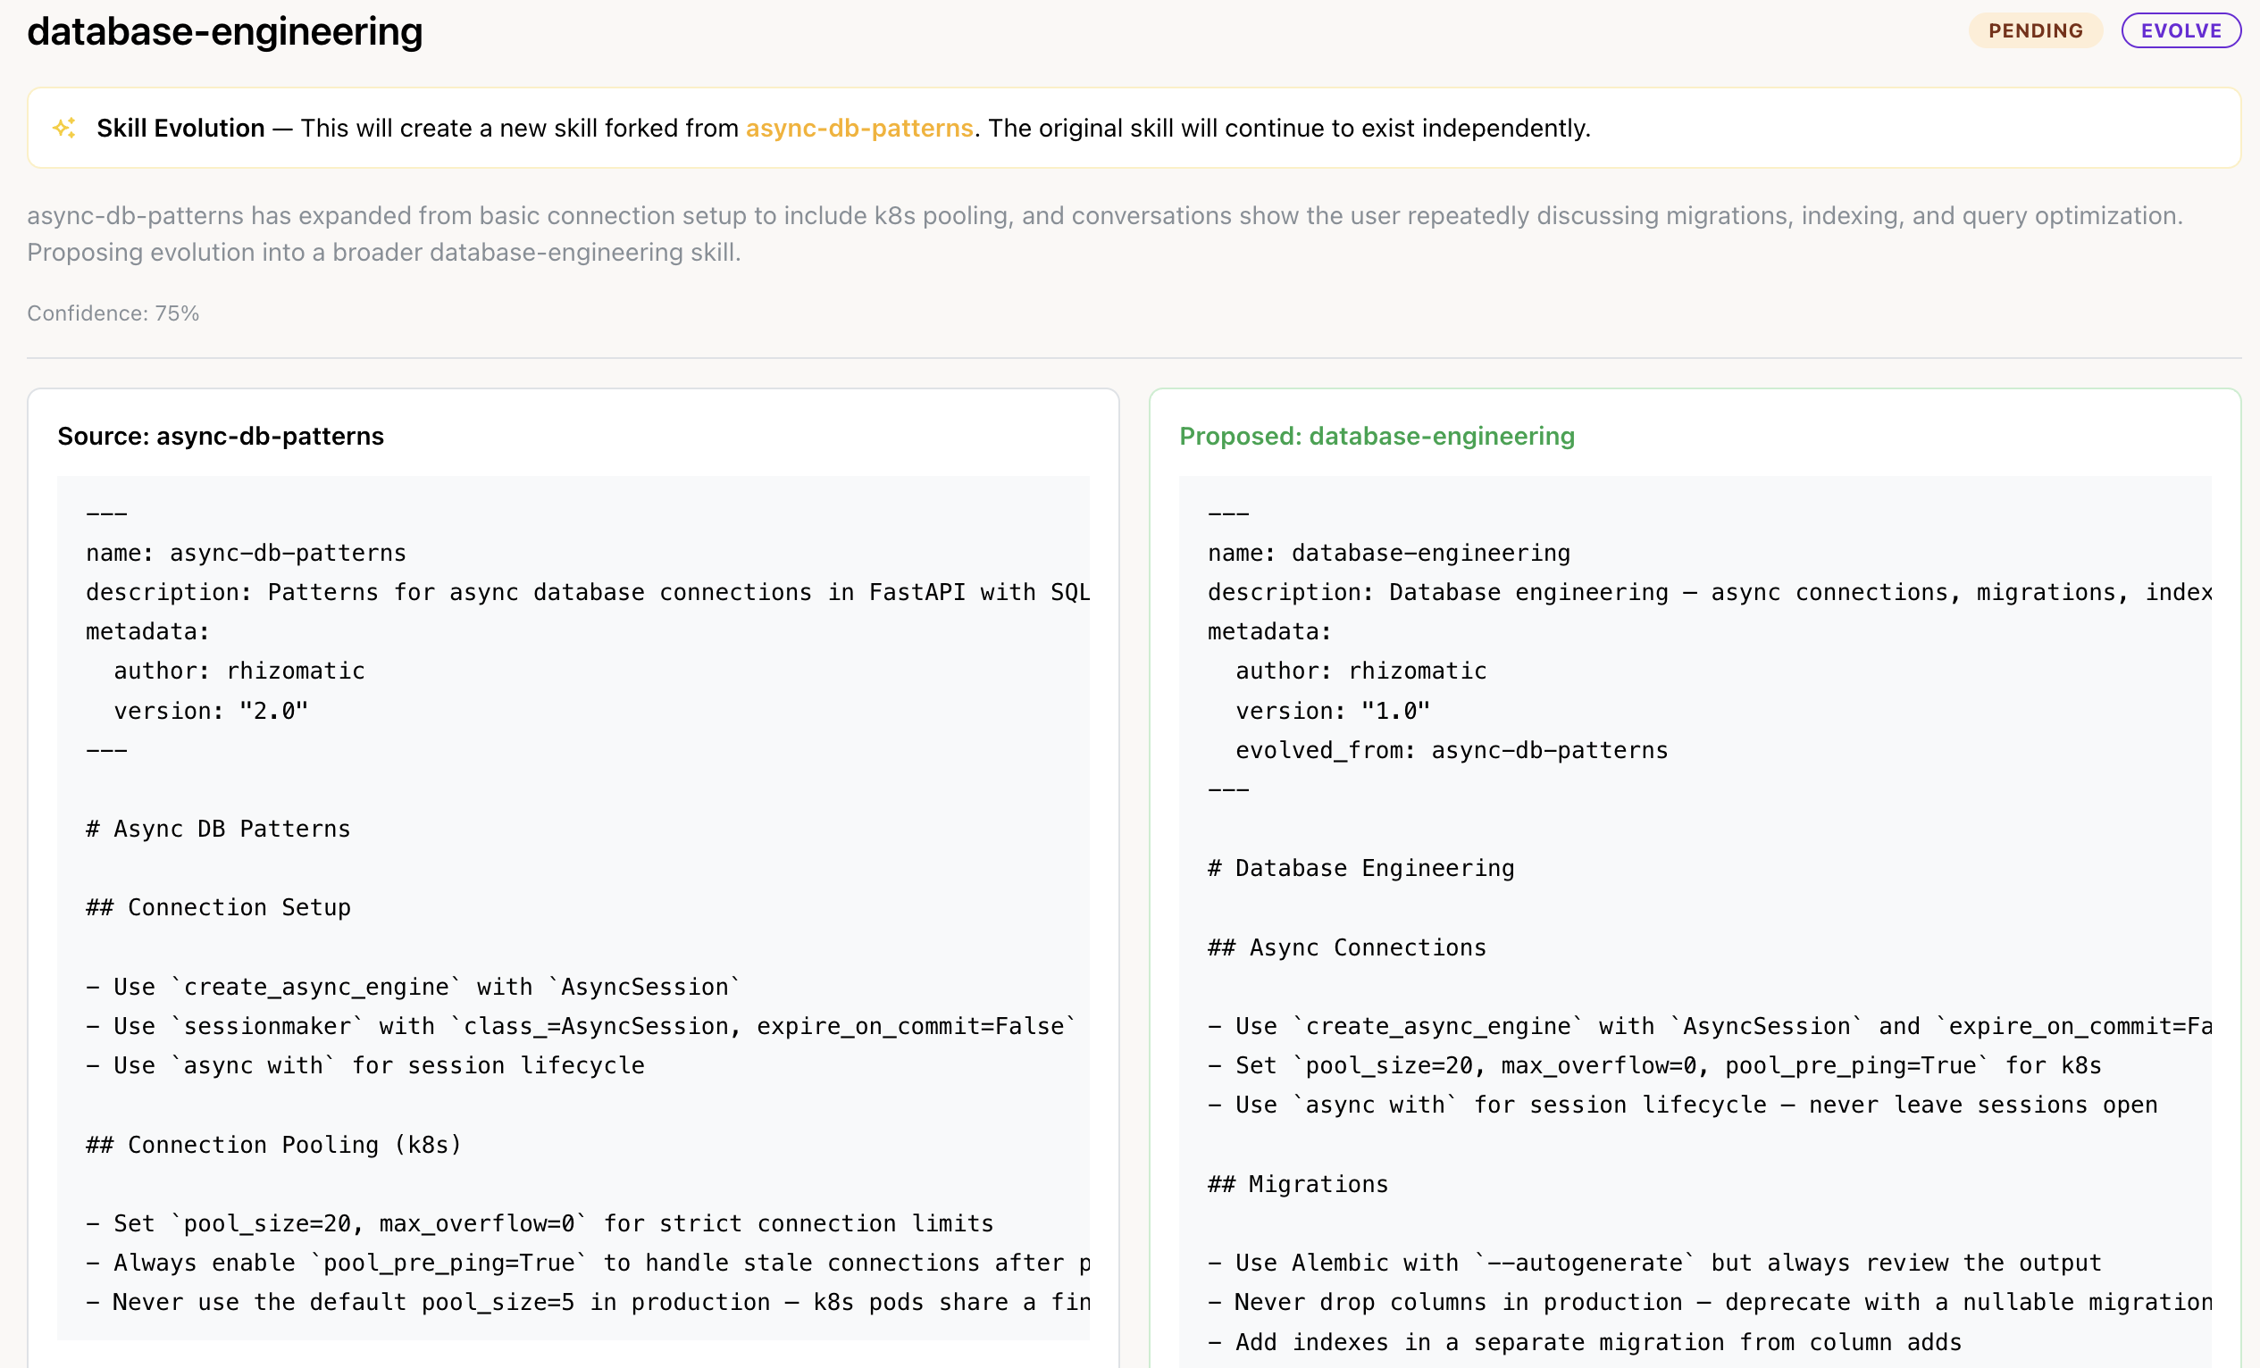Click the PENDING status badge
2260x1368 pixels.
coord(2035,30)
